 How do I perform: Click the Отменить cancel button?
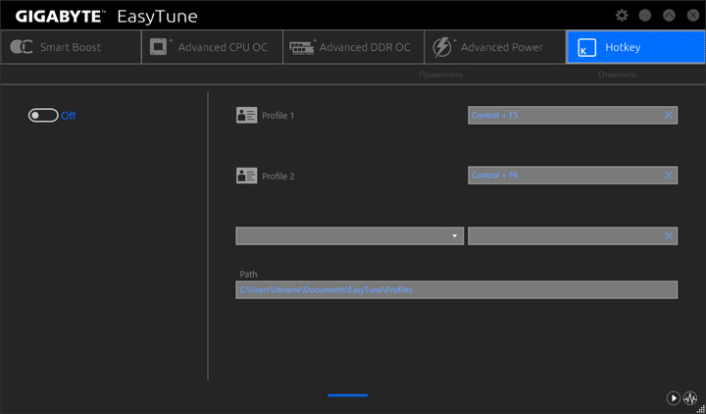pyautogui.click(x=617, y=75)
